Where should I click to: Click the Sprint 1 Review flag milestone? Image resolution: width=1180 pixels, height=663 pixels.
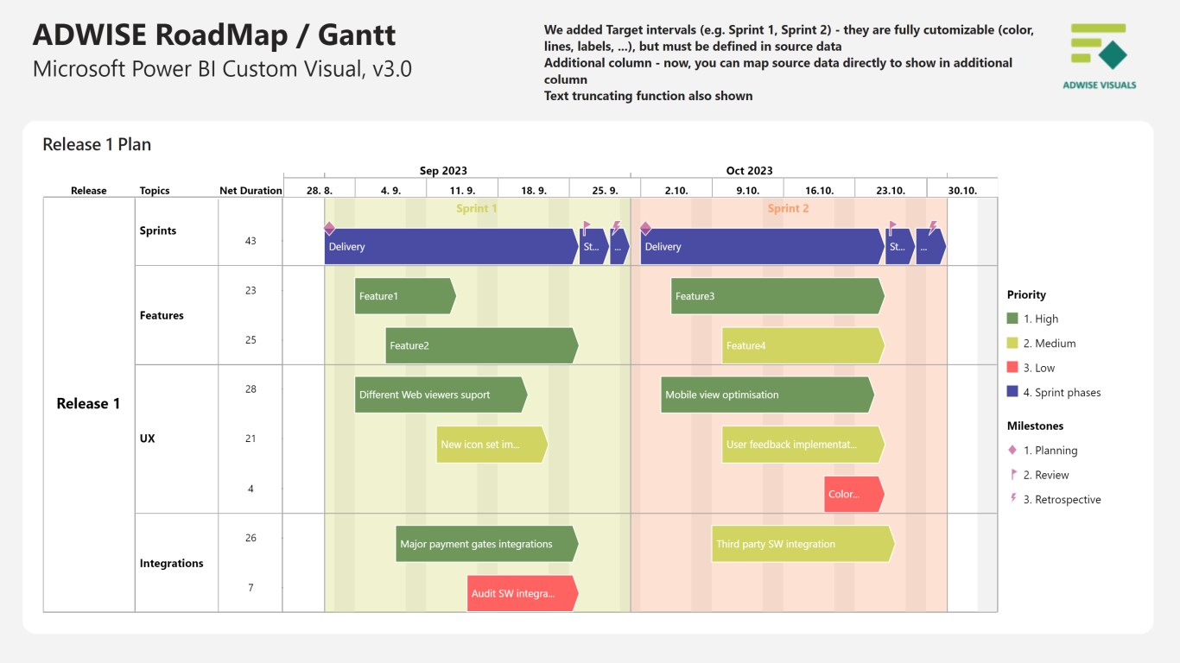pos(586,228)
